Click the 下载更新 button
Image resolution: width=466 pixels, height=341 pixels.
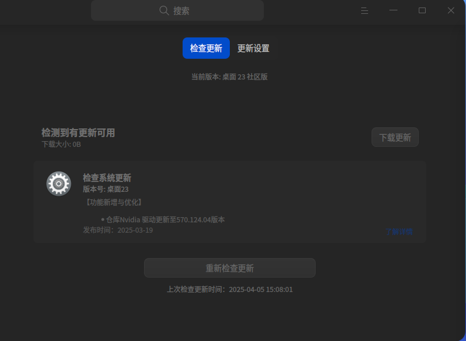tap(395, 137)
